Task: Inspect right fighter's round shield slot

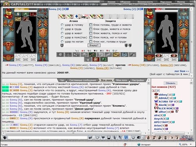Action: pos(184,32)
